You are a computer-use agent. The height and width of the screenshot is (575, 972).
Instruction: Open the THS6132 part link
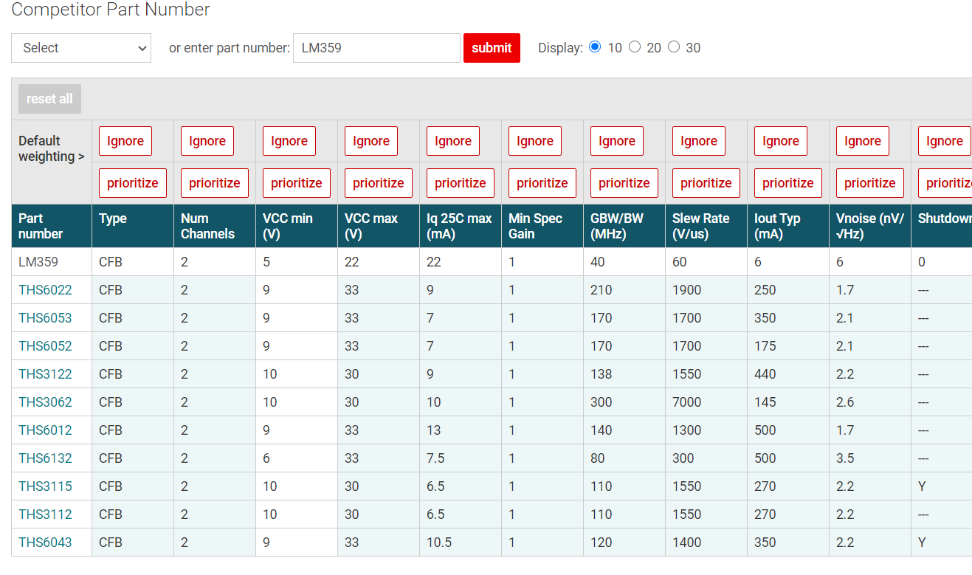point(45,458)
